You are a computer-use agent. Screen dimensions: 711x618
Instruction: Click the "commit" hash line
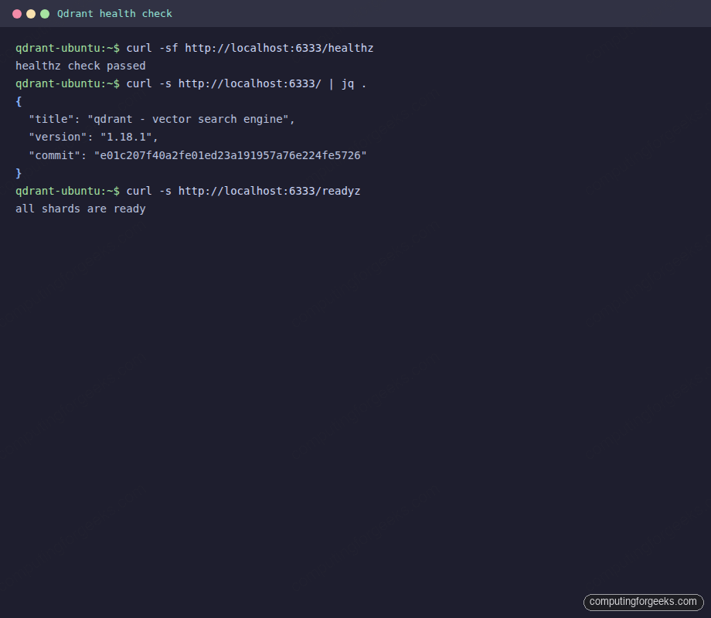click(198, 155)
